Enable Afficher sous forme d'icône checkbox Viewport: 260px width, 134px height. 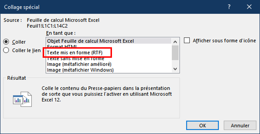coord(187,40)
